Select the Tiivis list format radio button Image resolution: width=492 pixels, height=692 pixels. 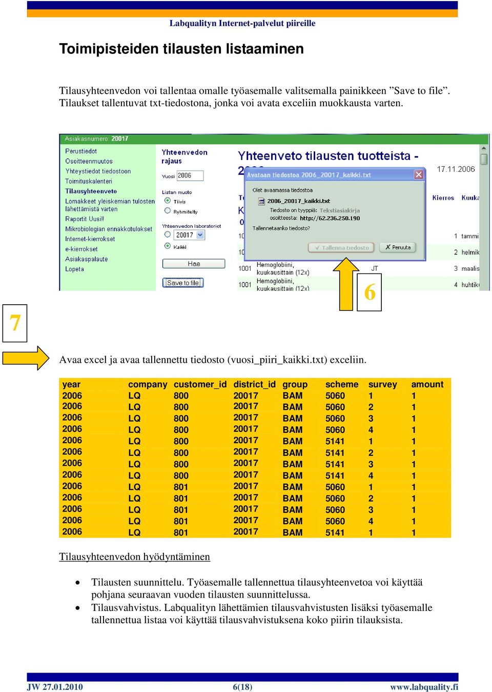point(167,201)
